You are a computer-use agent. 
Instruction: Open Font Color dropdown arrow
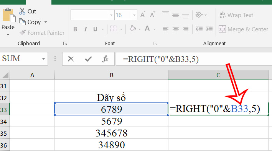point(155,29)
